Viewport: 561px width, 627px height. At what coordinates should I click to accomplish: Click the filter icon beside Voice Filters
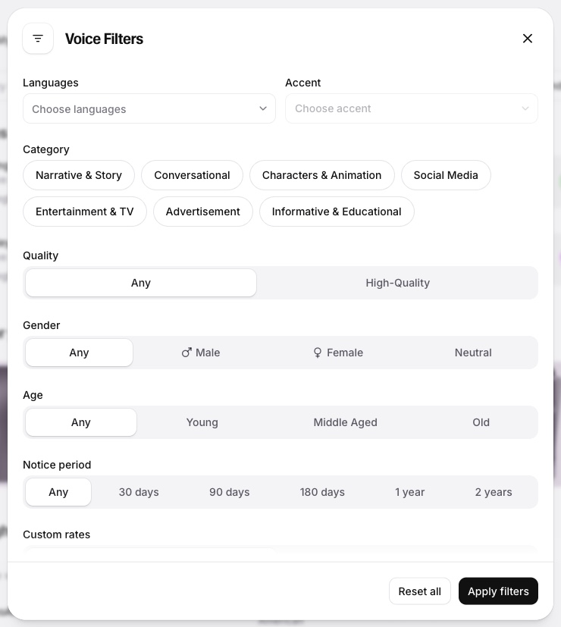click(38, 39)
